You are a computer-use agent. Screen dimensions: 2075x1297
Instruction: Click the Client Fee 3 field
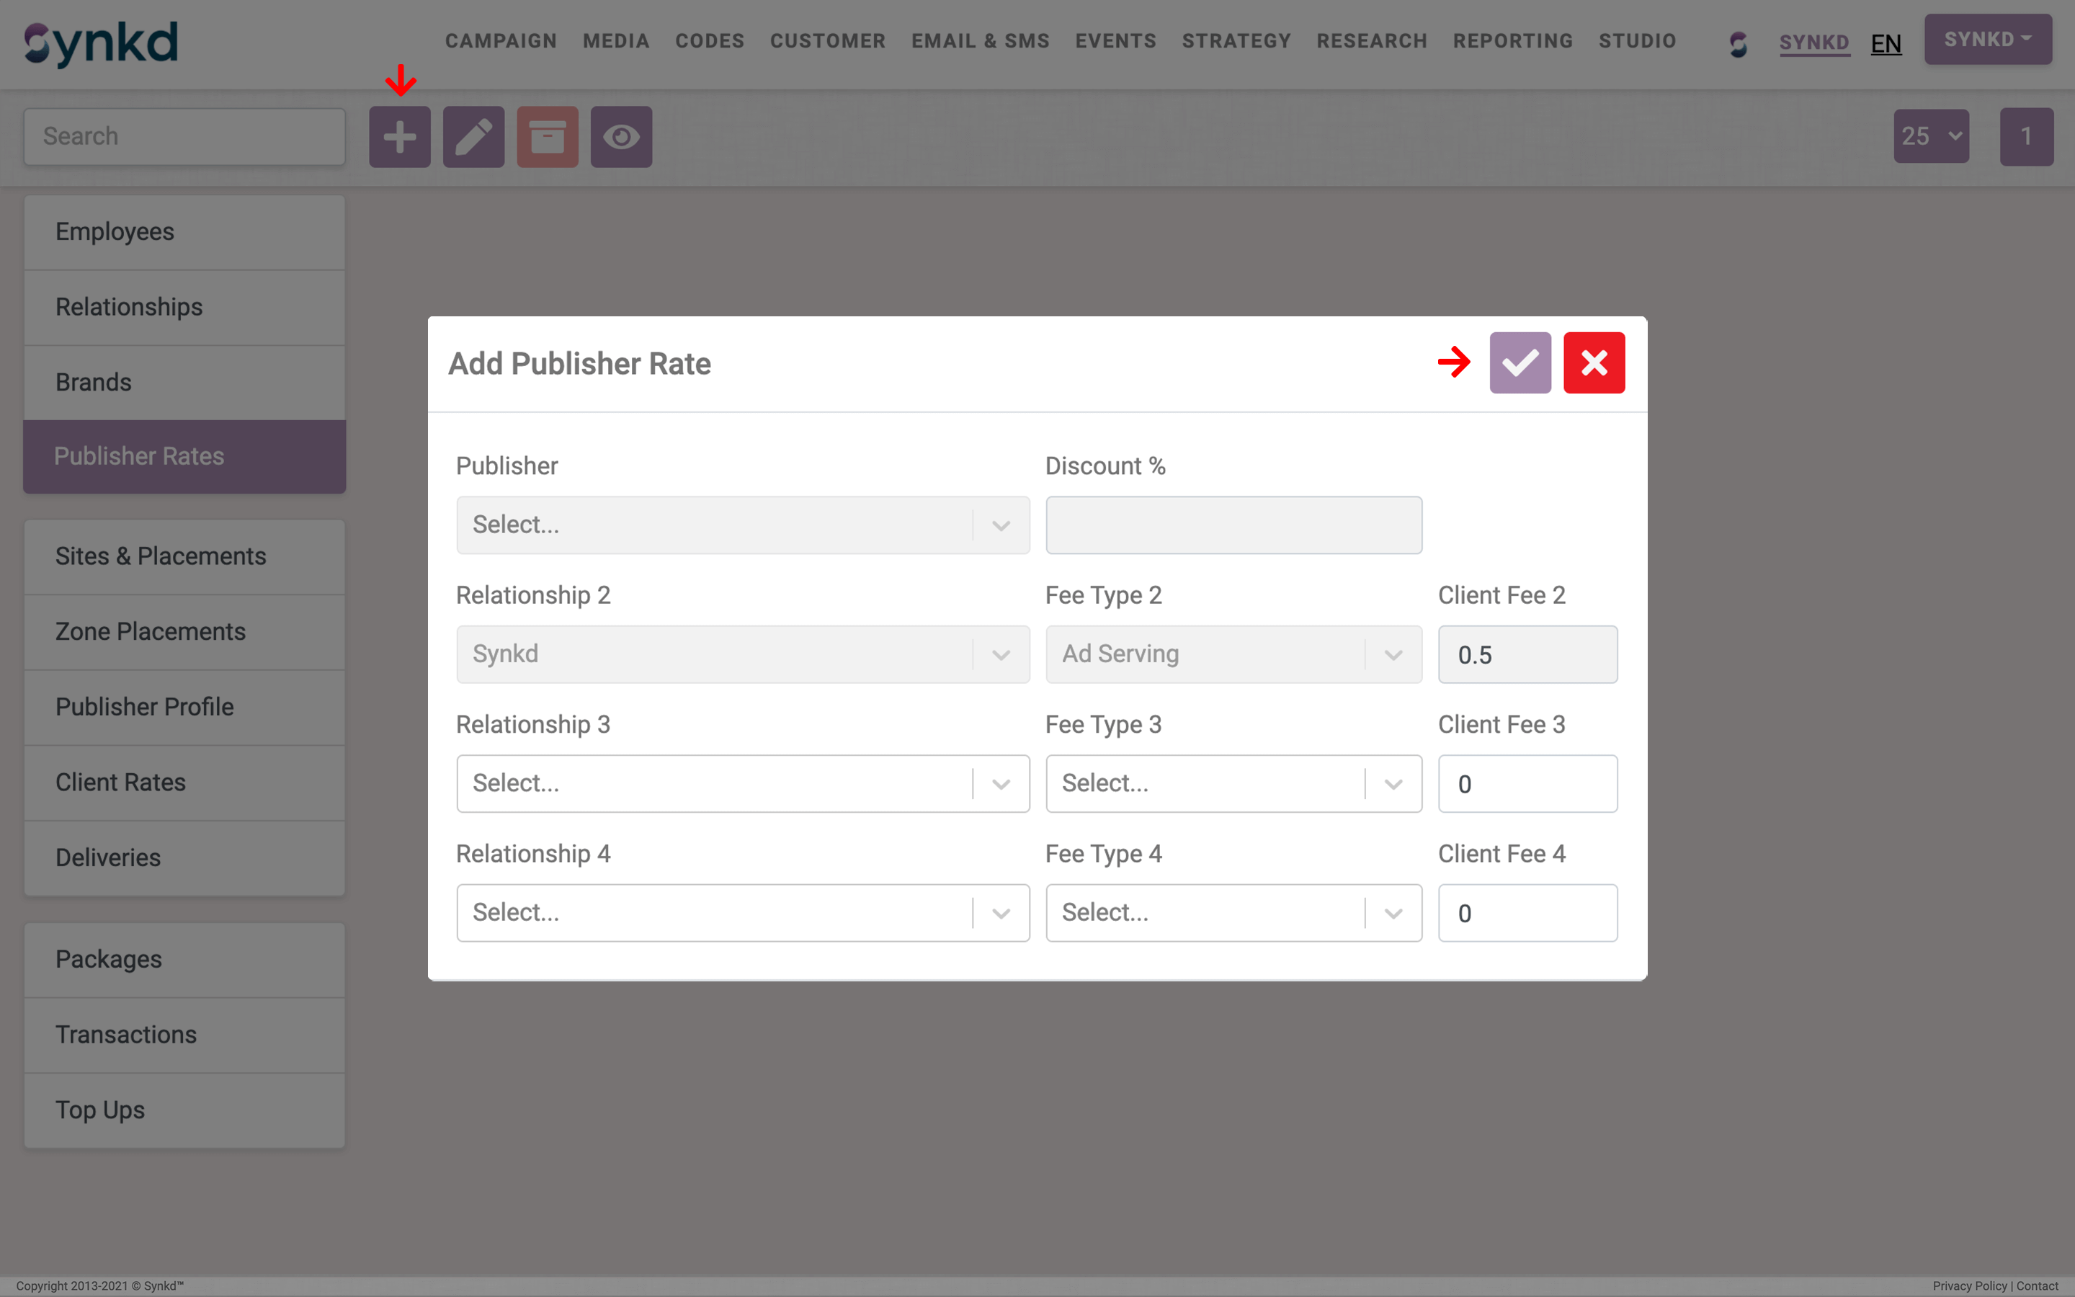[1527, 783]
